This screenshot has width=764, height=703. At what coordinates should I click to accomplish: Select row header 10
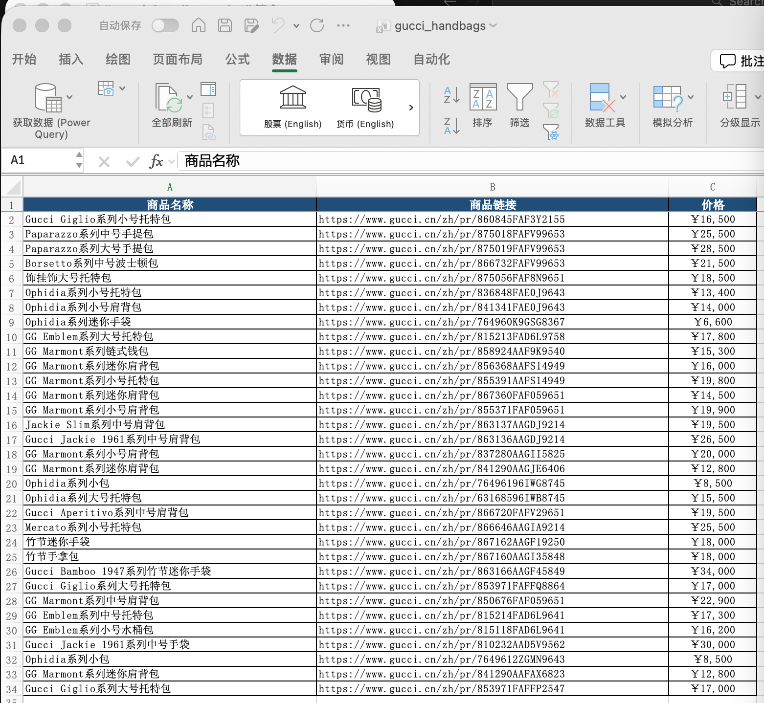click(12, 337)
